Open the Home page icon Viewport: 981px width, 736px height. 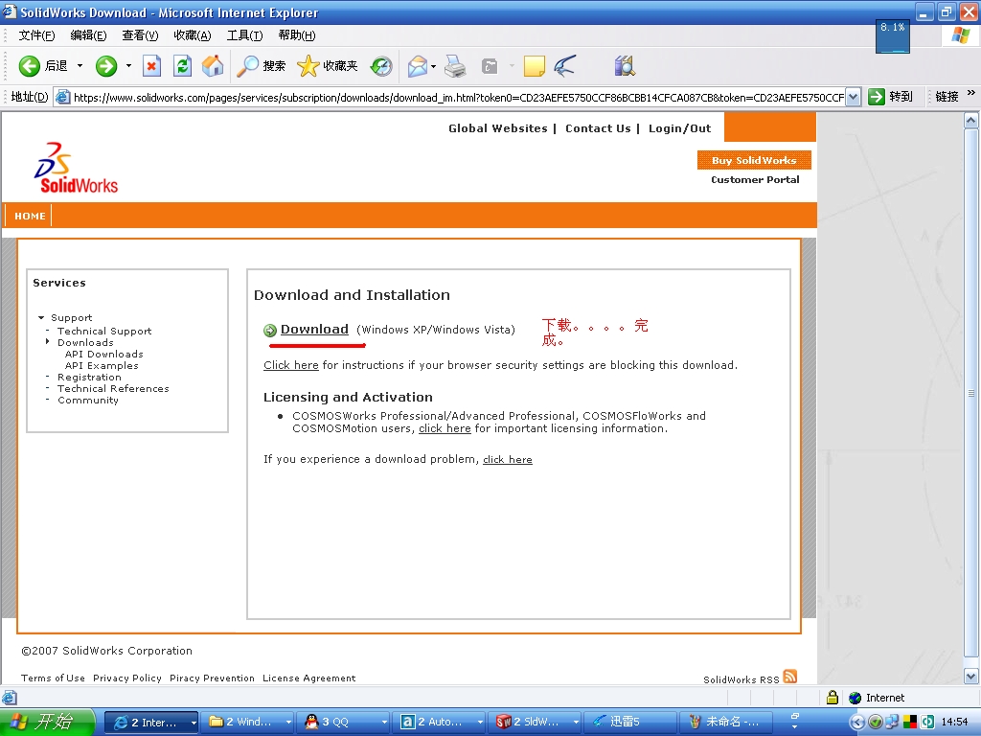(x=213, y=66)
